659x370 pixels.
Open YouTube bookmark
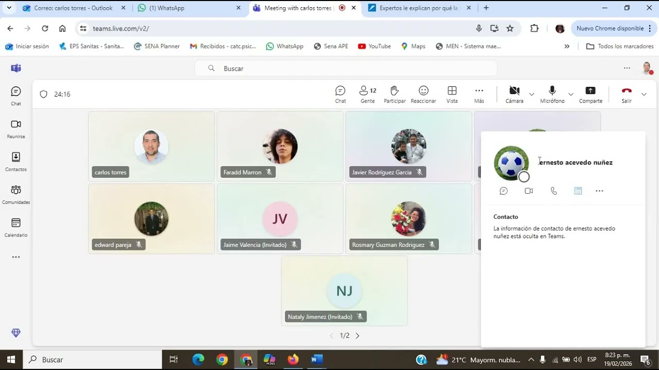(374, 46)
